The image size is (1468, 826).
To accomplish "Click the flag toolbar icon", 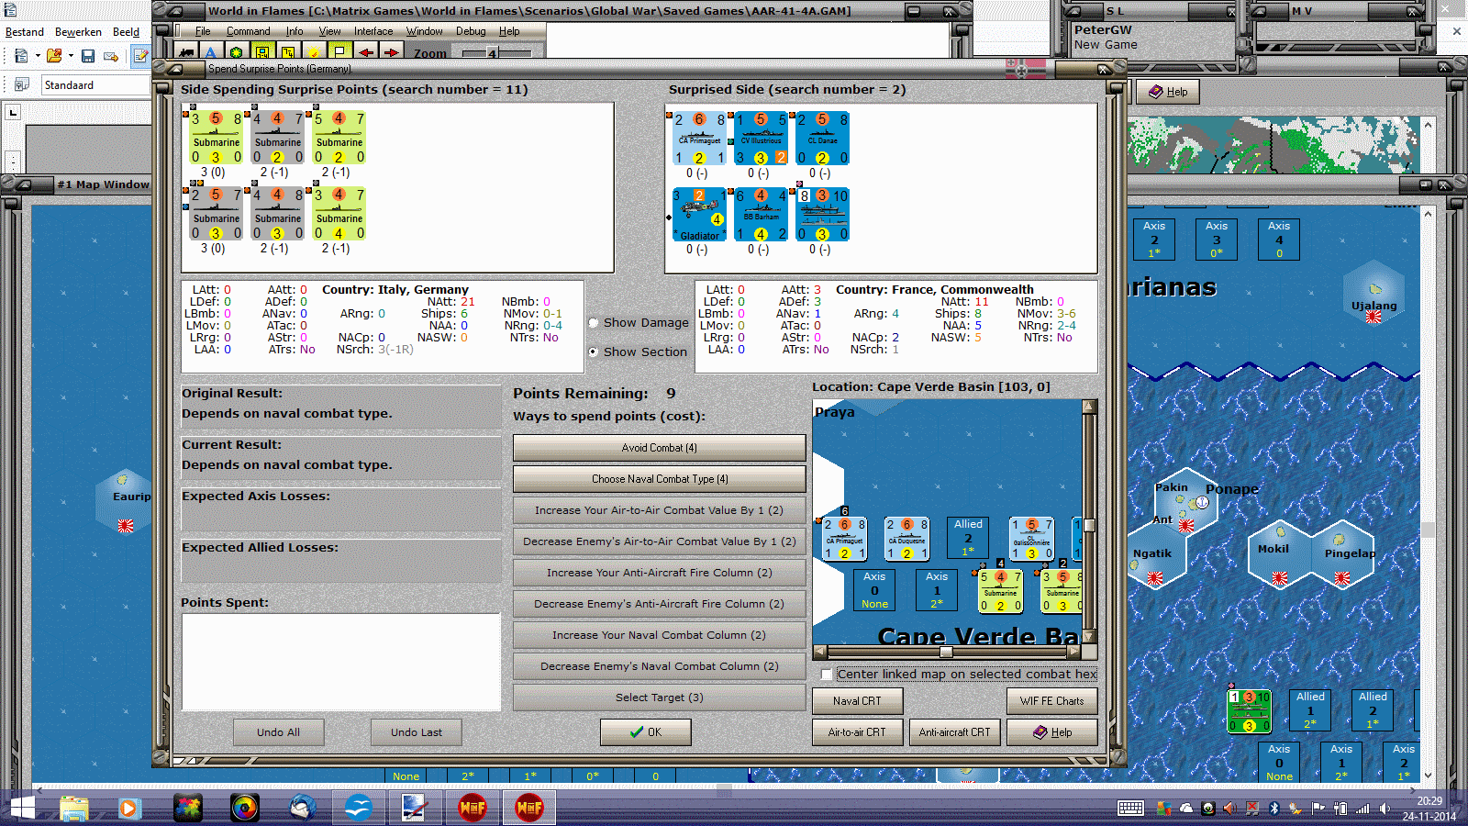I will click(340, 52).
